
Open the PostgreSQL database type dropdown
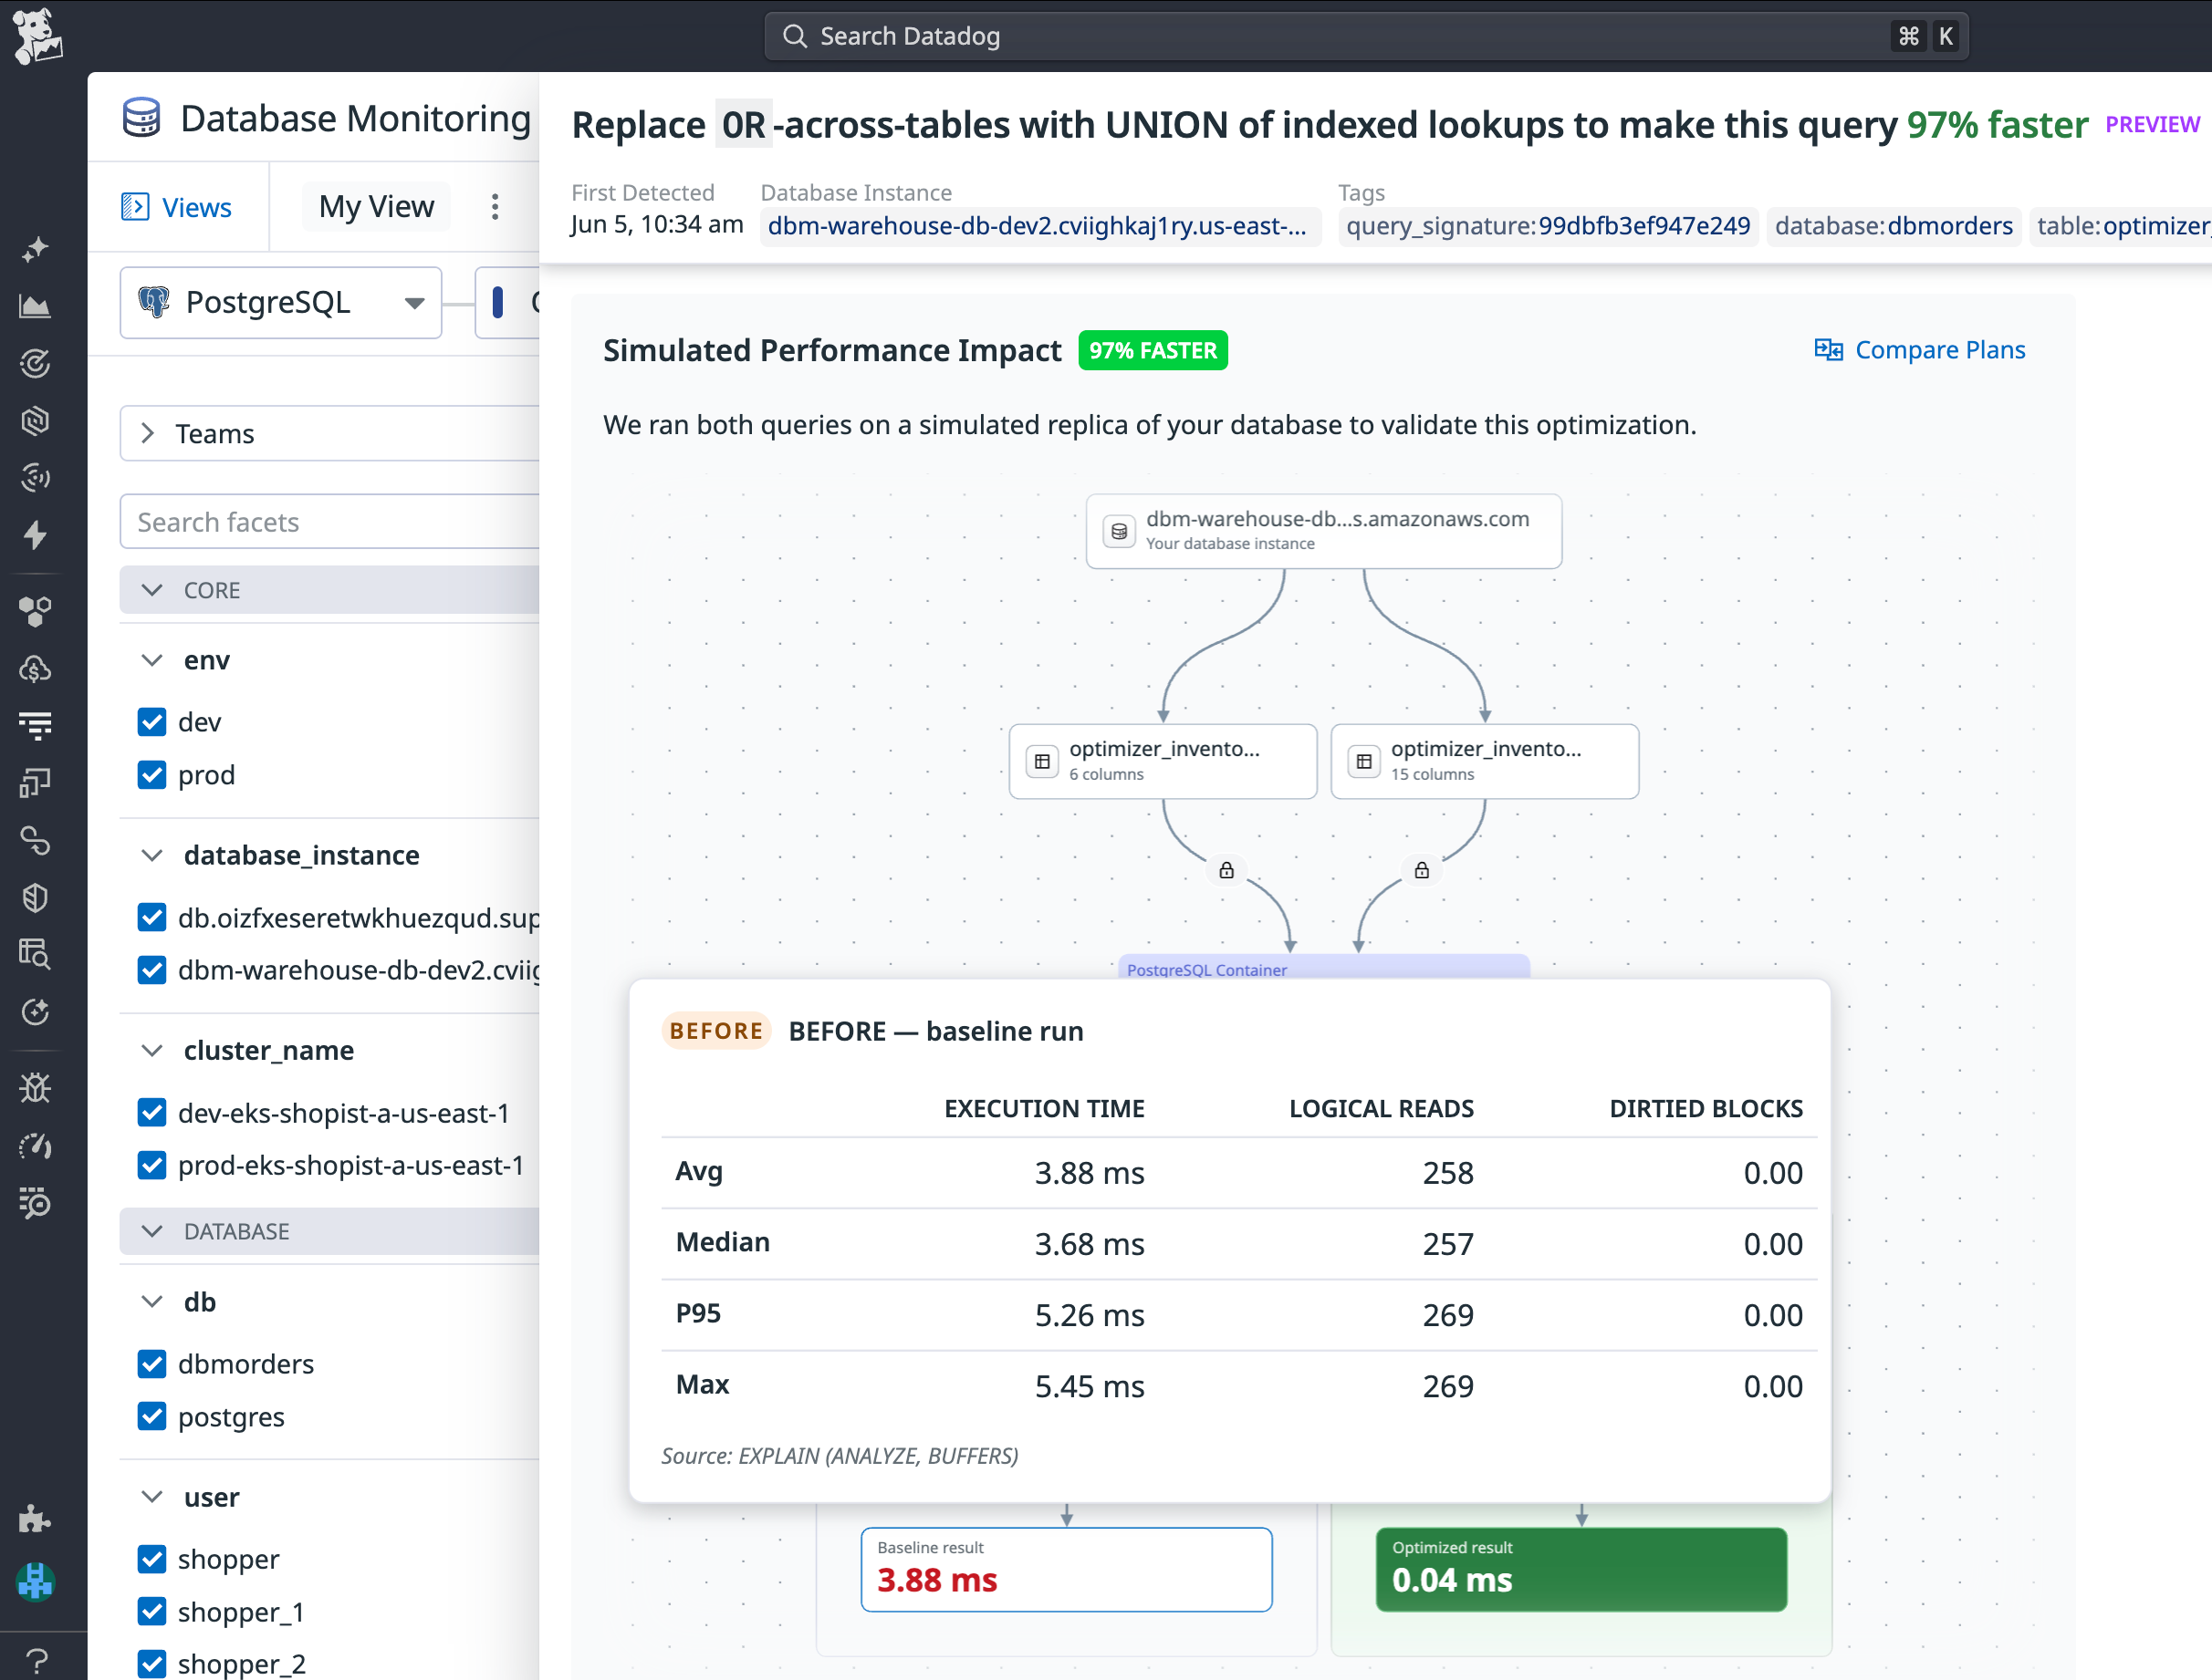click(281, 302)
